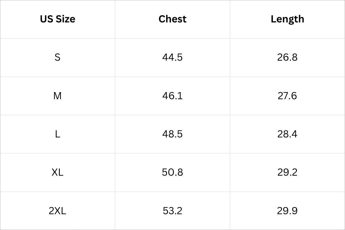The image size is (345, 230).
Task: Select the L size row label
Action: 57,134
